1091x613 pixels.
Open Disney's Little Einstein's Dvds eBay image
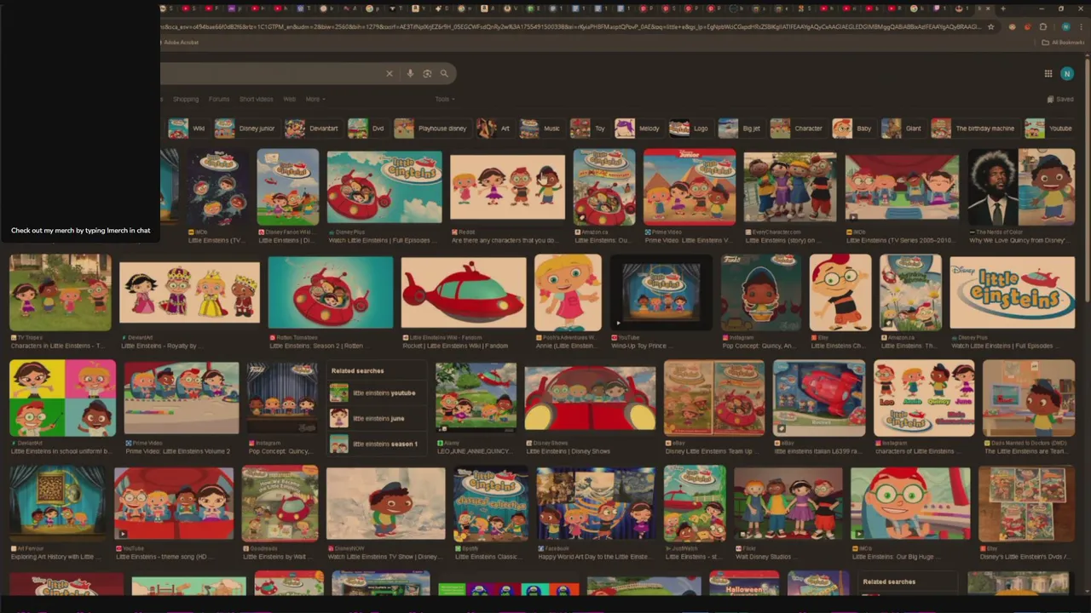click(x=1026, y=504)
